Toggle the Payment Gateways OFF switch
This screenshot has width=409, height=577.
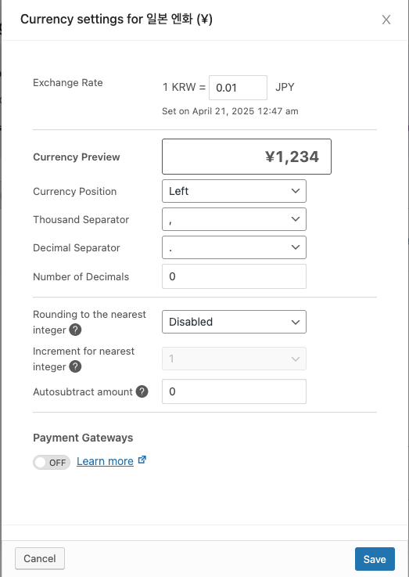click(x=52, y=462)
